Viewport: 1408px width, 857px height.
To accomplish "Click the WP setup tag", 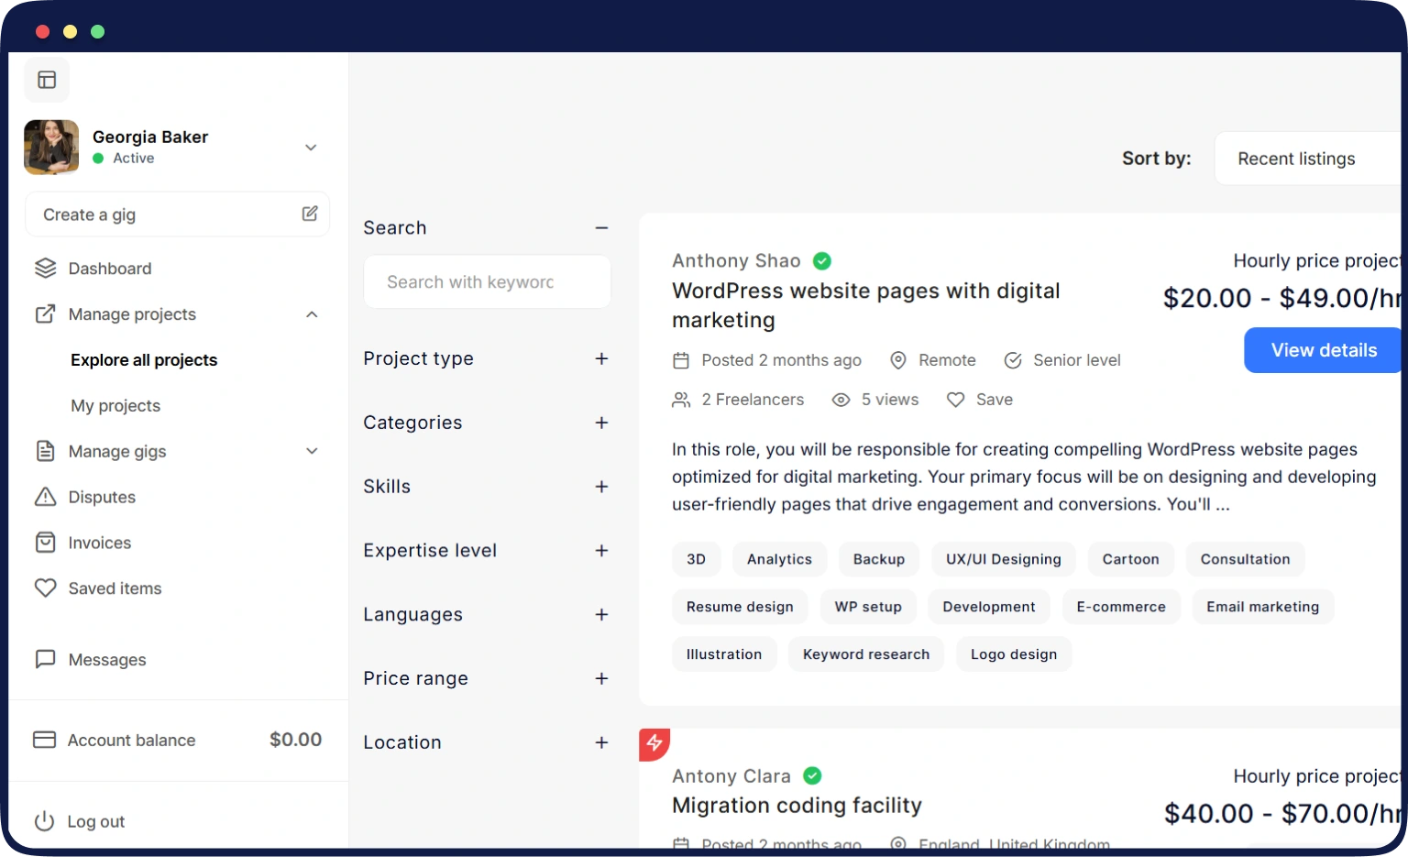I will click(868, 607).
